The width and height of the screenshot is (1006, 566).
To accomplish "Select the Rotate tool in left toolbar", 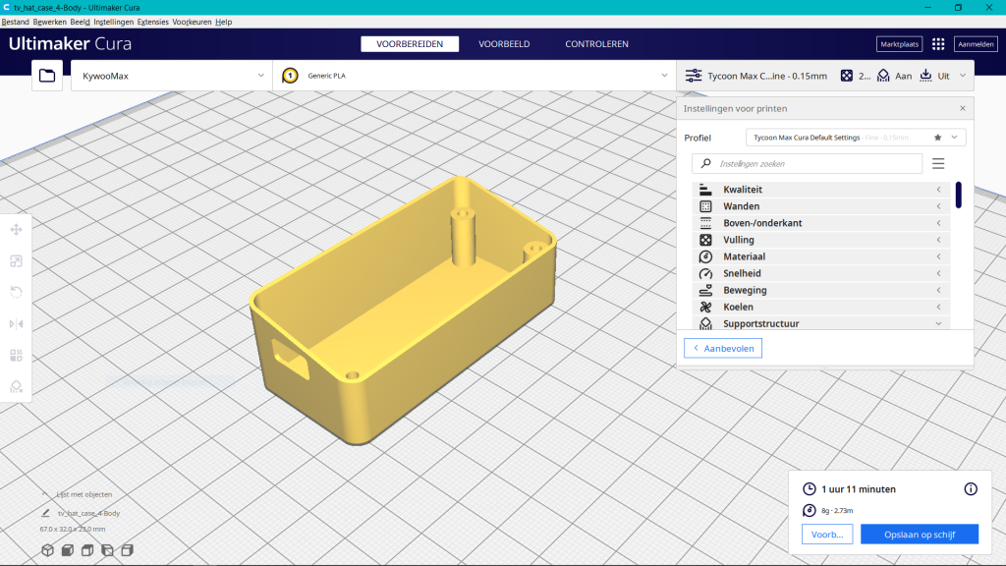I will click(x=17, y=292).
